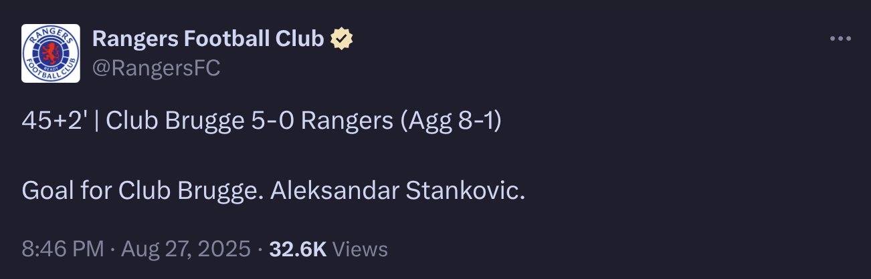
Task: Visit the @RangersFC handle
Action: (x=156, y=68)
